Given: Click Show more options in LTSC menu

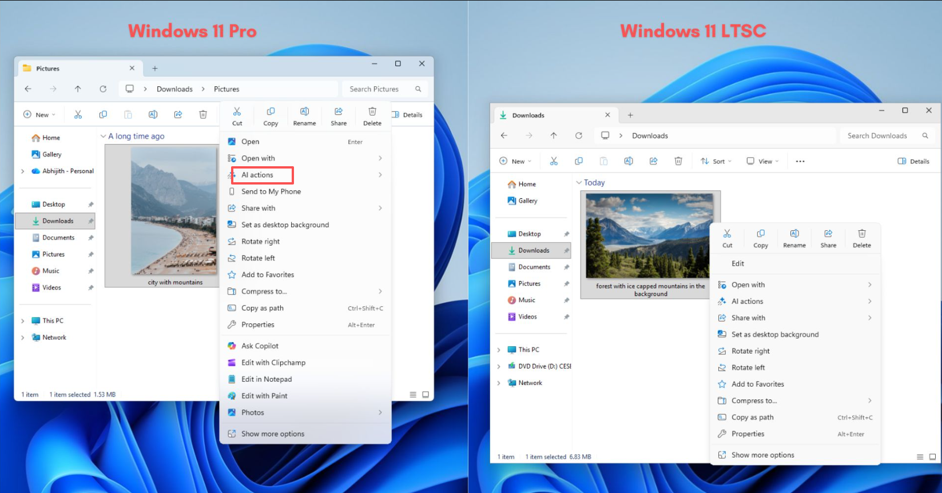Looking at the screenshot, I should (795, 455).
